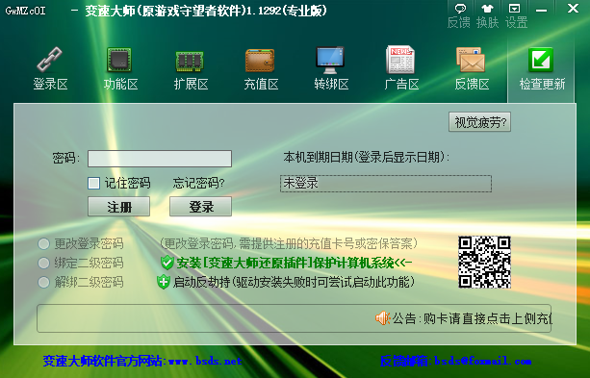Image resolution: width=590 pixels, height=378 pixels.
Task: Click the QR code image
Action: click(484, 262)
